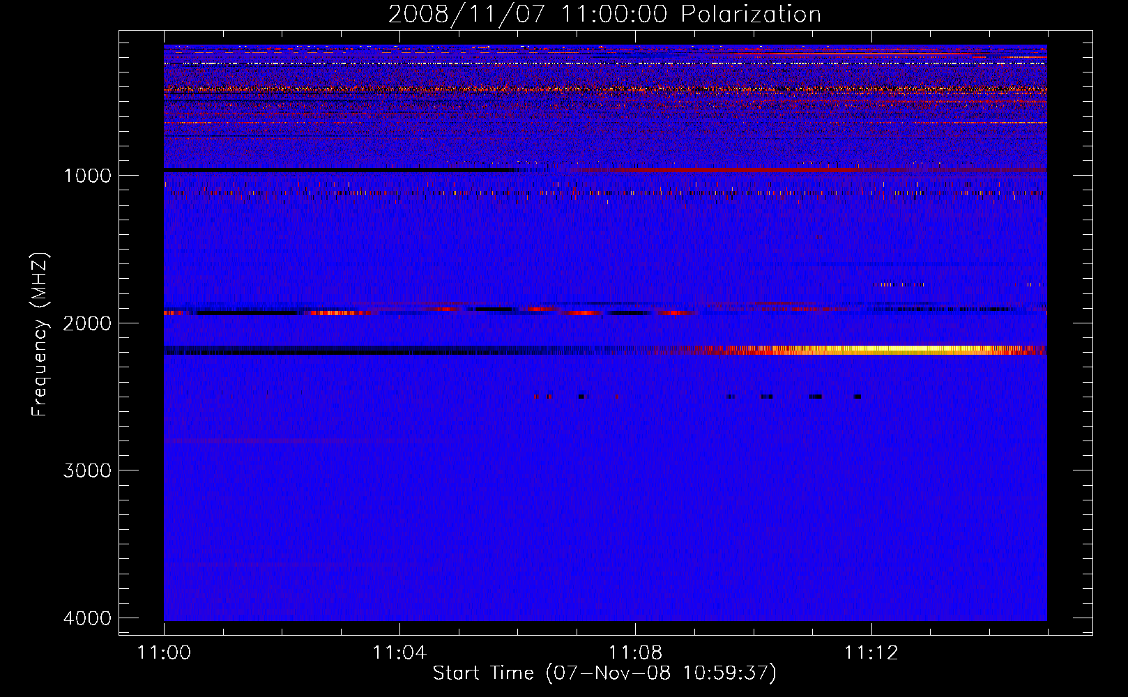This screenshot has width=1128, height=697.
Task: Click the 11:00 time tick label
Action: coord(164,653)
